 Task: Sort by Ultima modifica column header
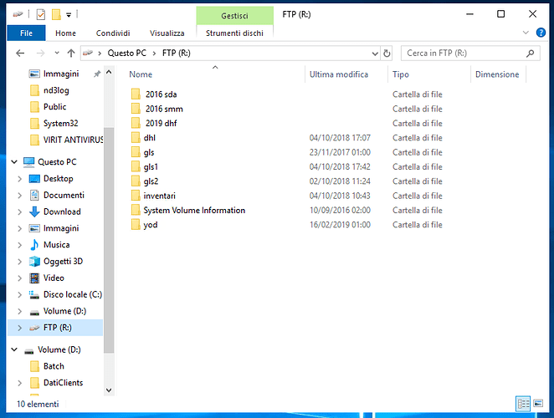[339, 74]
